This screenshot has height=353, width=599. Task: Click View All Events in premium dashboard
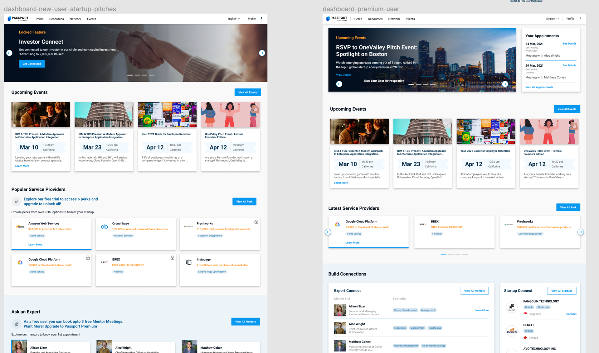[x=567, y=109]
